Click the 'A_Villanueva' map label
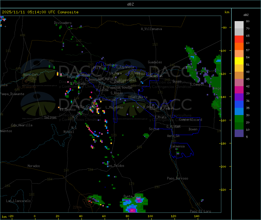 [151, 29]
